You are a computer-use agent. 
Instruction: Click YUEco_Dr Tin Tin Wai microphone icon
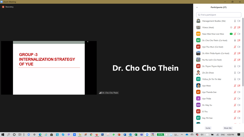235,79
